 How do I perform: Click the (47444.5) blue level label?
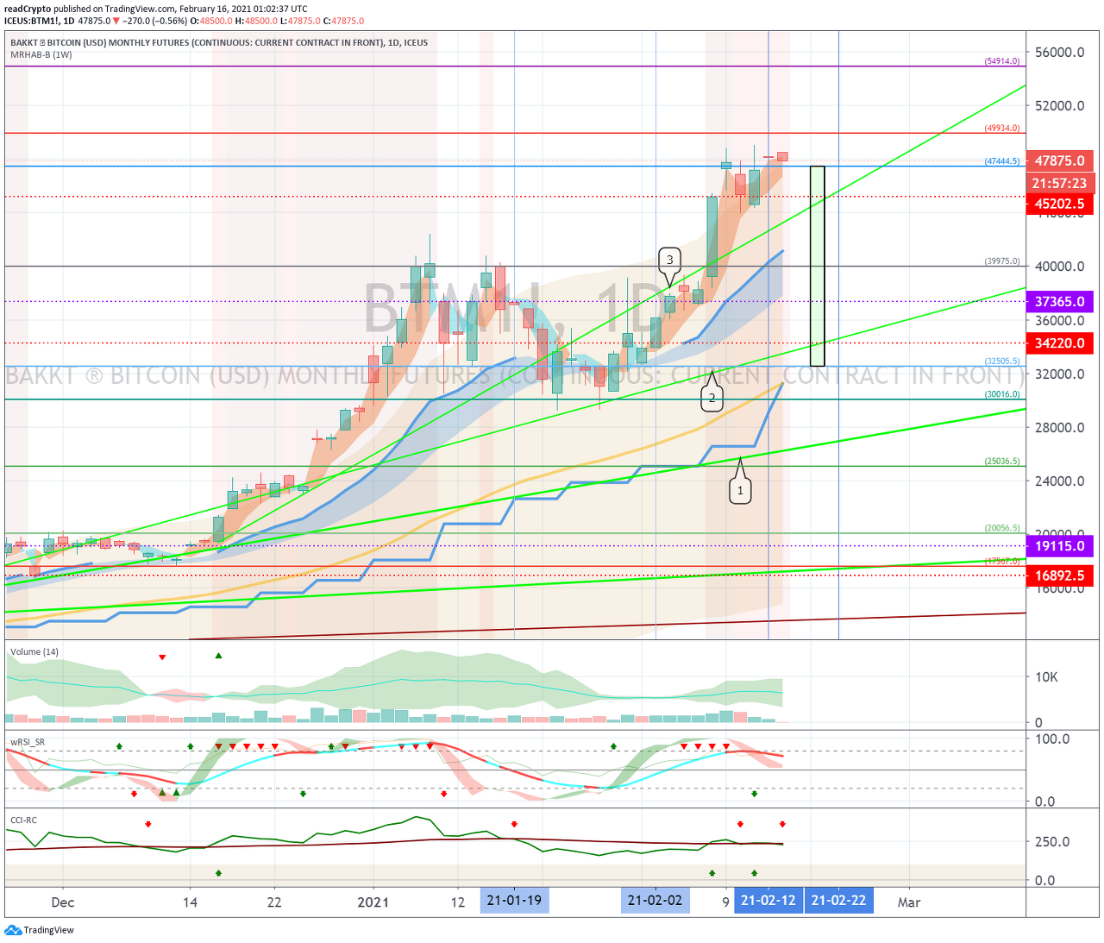tap(1002, 161)
